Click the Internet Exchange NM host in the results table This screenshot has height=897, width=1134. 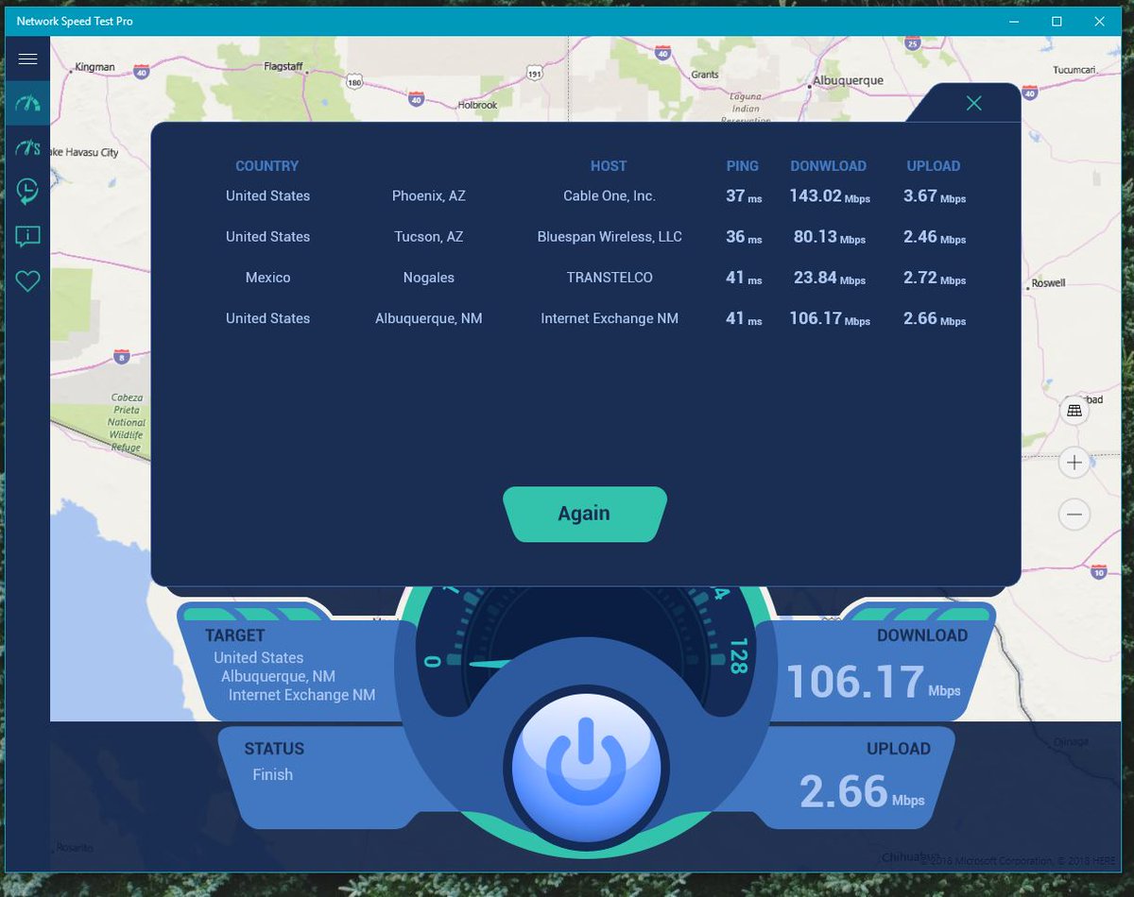pyautogui.click(x=610, y=318)
